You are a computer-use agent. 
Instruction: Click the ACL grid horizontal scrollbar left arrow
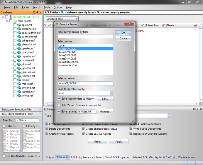click(46, 104)
